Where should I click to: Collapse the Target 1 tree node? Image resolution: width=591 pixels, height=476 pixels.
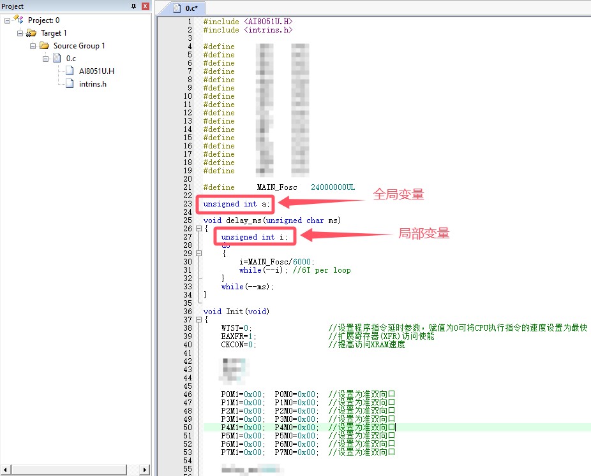pyautogui.click(x=20, y=33)
